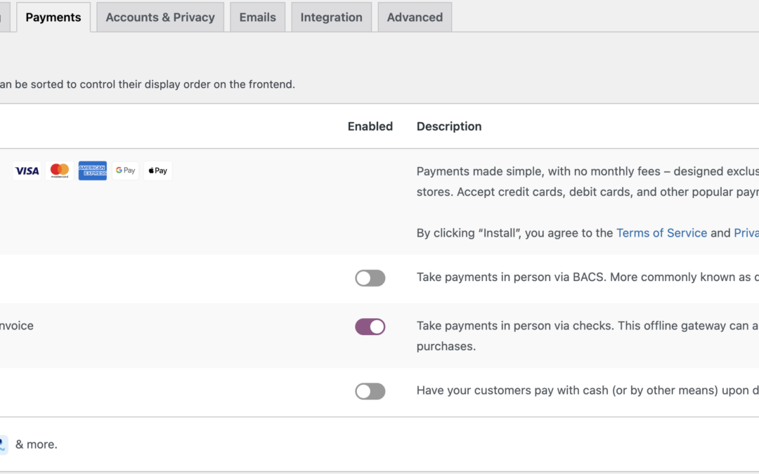Click the pay with cash description
The image size is (759, 474).
pos(588,390)
